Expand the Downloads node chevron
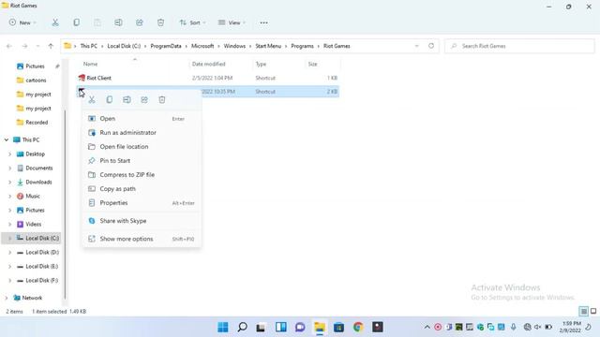This screenshot has width=600, height=337. coord(10,183)
